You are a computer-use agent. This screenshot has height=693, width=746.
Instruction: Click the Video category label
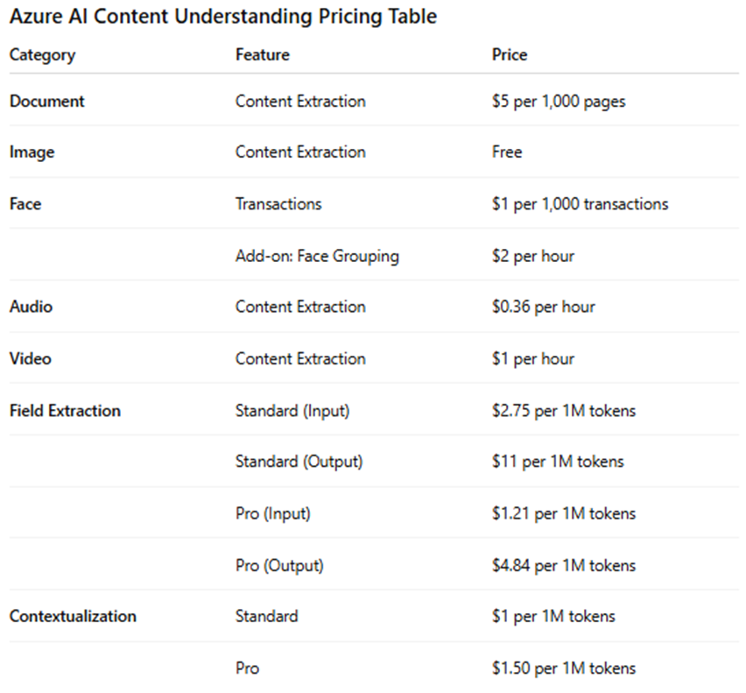tap(31, 358)
